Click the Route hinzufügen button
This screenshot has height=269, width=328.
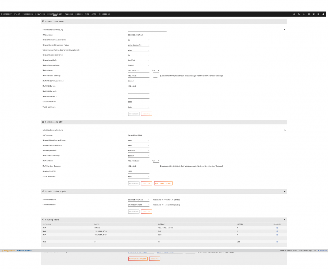tap(138, 259)
